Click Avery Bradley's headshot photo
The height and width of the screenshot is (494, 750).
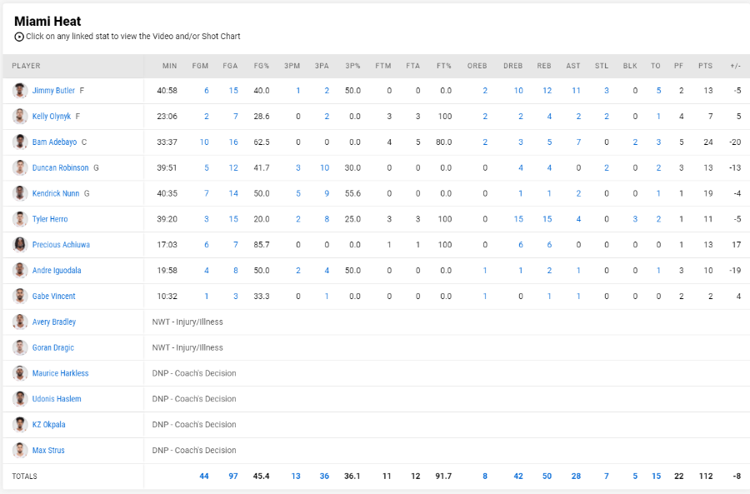coord(20,322)
